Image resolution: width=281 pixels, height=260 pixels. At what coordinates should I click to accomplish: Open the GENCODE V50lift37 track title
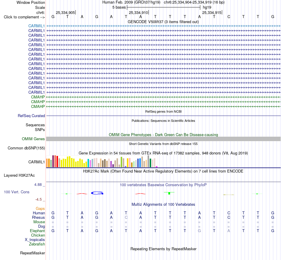[163, 22]
